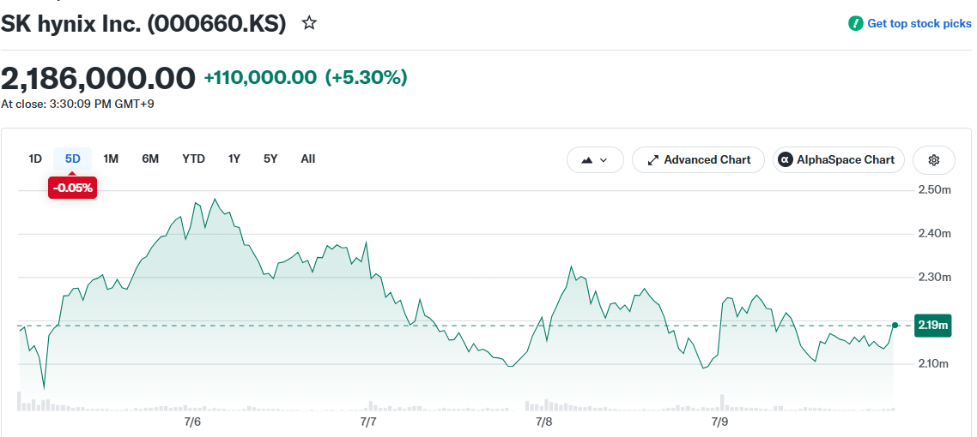
Task: Click the (+5.30%) percent change
Action: [367, 78]
